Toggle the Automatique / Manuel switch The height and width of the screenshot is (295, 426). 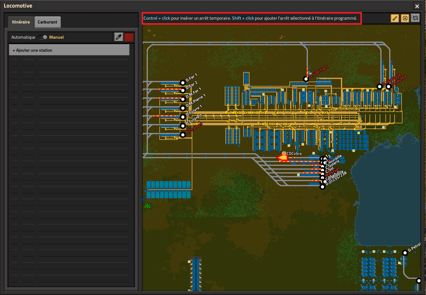point(43,37)
